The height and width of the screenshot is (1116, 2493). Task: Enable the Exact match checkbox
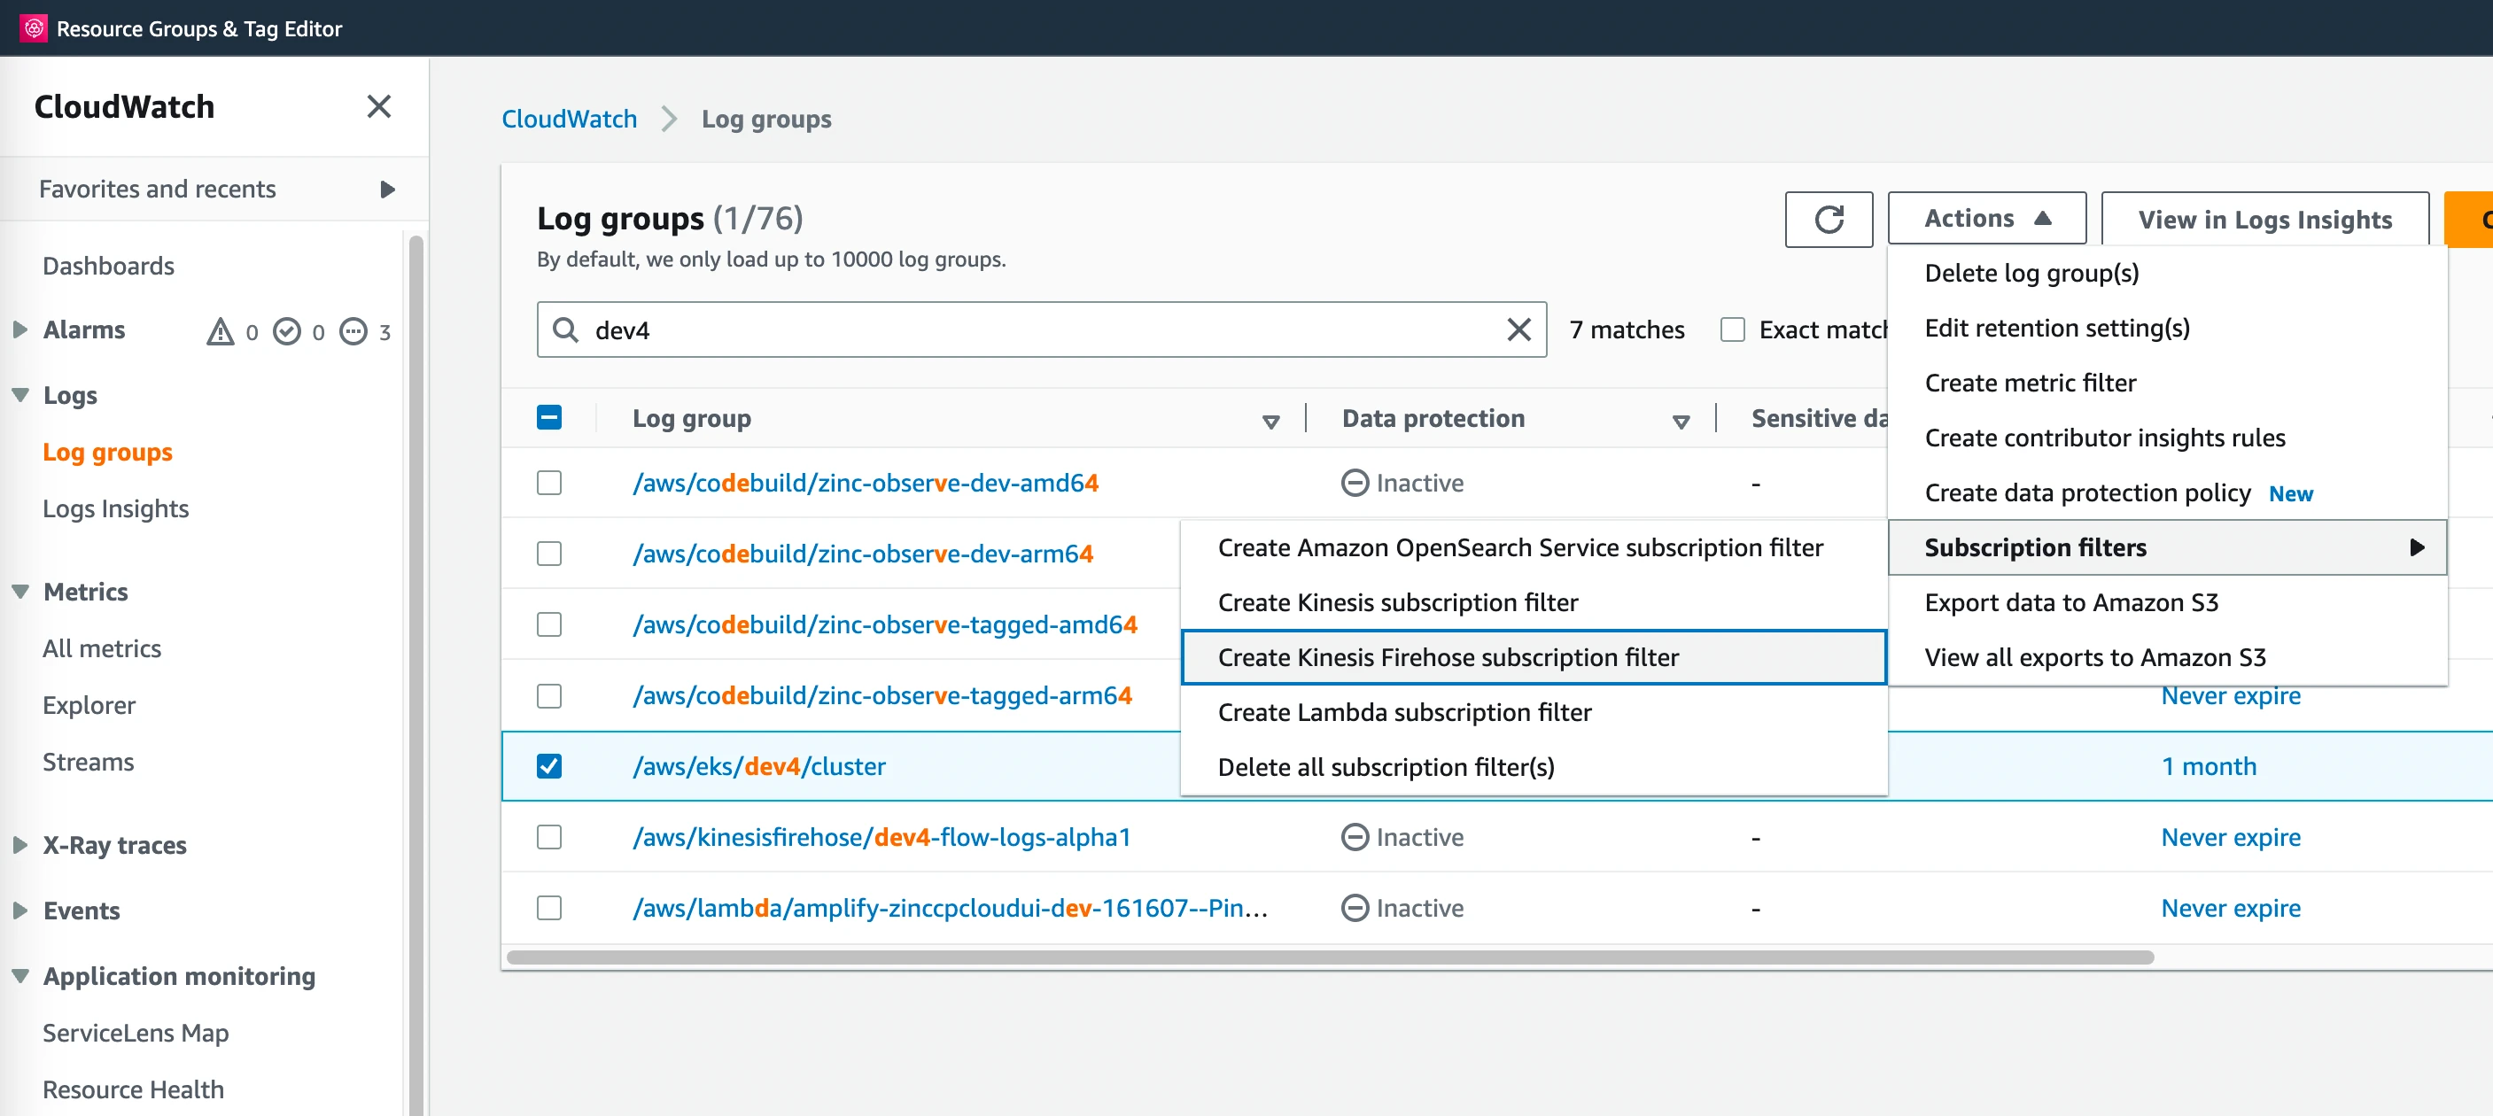click(x=1731, y=329)
